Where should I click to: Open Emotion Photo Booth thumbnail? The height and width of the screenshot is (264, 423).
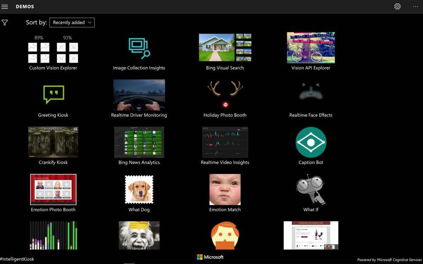pos(53,189)
